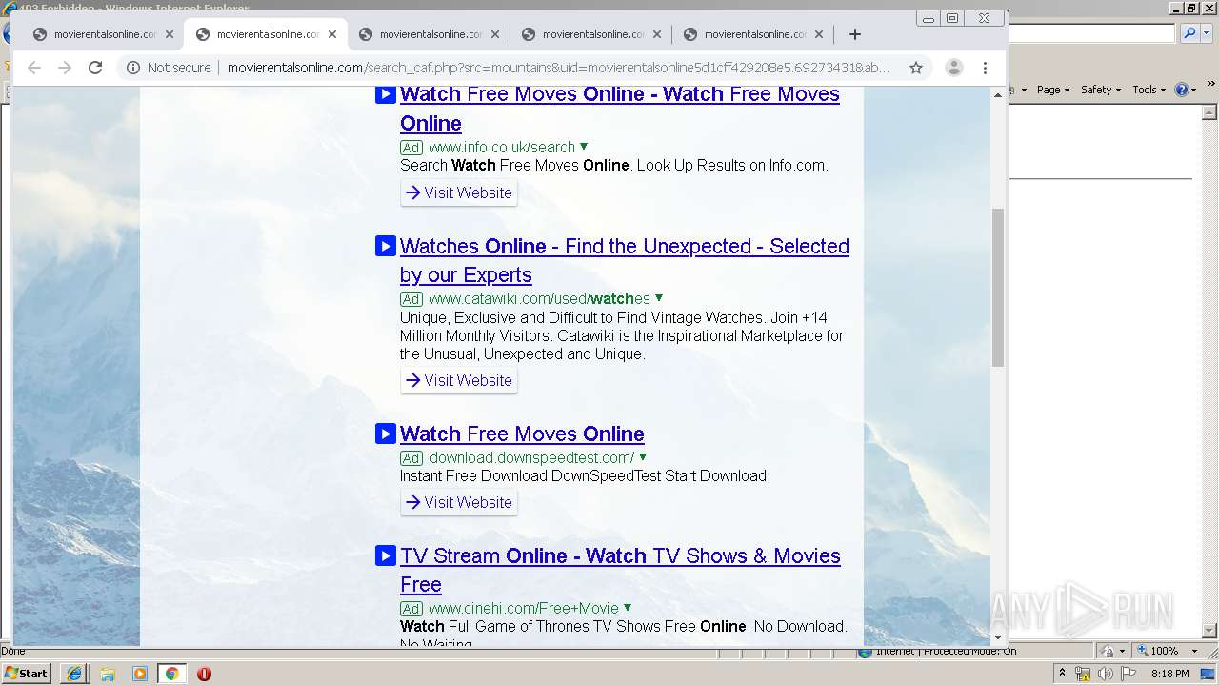Expand arrow next to www.catawiki.com URL
The height and width of the screenshot is (686, 1219).
[x=659, y=298]
